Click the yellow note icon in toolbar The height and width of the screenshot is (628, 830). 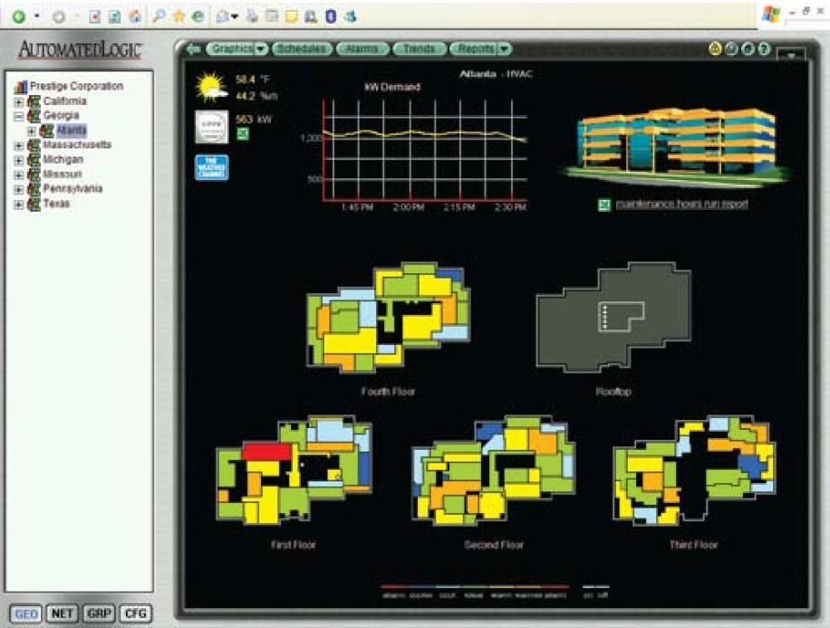click(x=291, y=16)
